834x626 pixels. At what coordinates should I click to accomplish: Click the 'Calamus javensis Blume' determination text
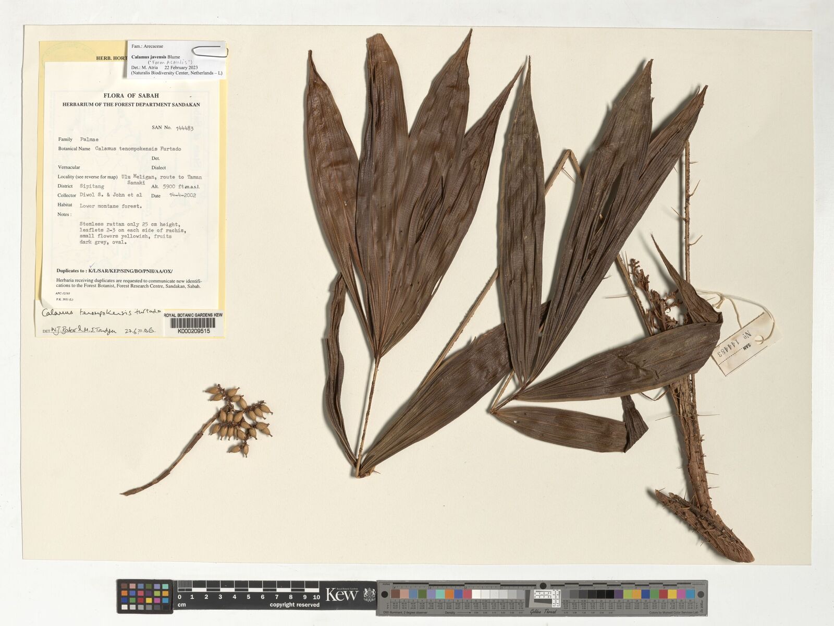coord(155,57)
